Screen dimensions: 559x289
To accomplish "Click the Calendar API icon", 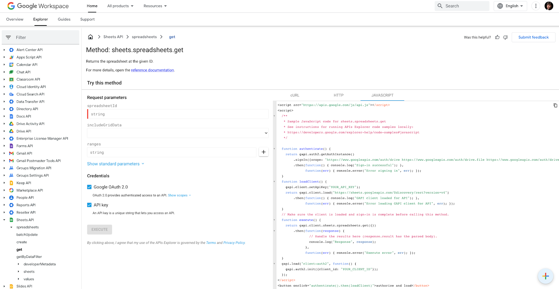I will tap(11, 65).
